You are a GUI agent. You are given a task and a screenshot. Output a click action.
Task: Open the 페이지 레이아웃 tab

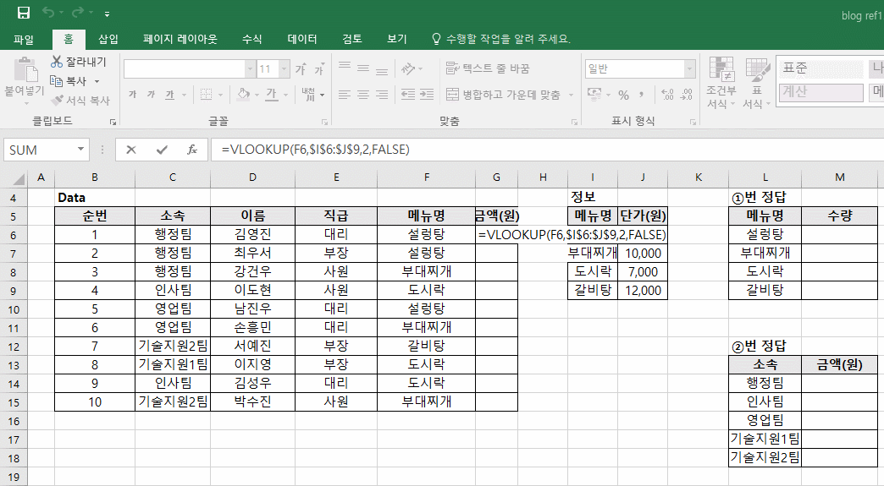[180, 39]
